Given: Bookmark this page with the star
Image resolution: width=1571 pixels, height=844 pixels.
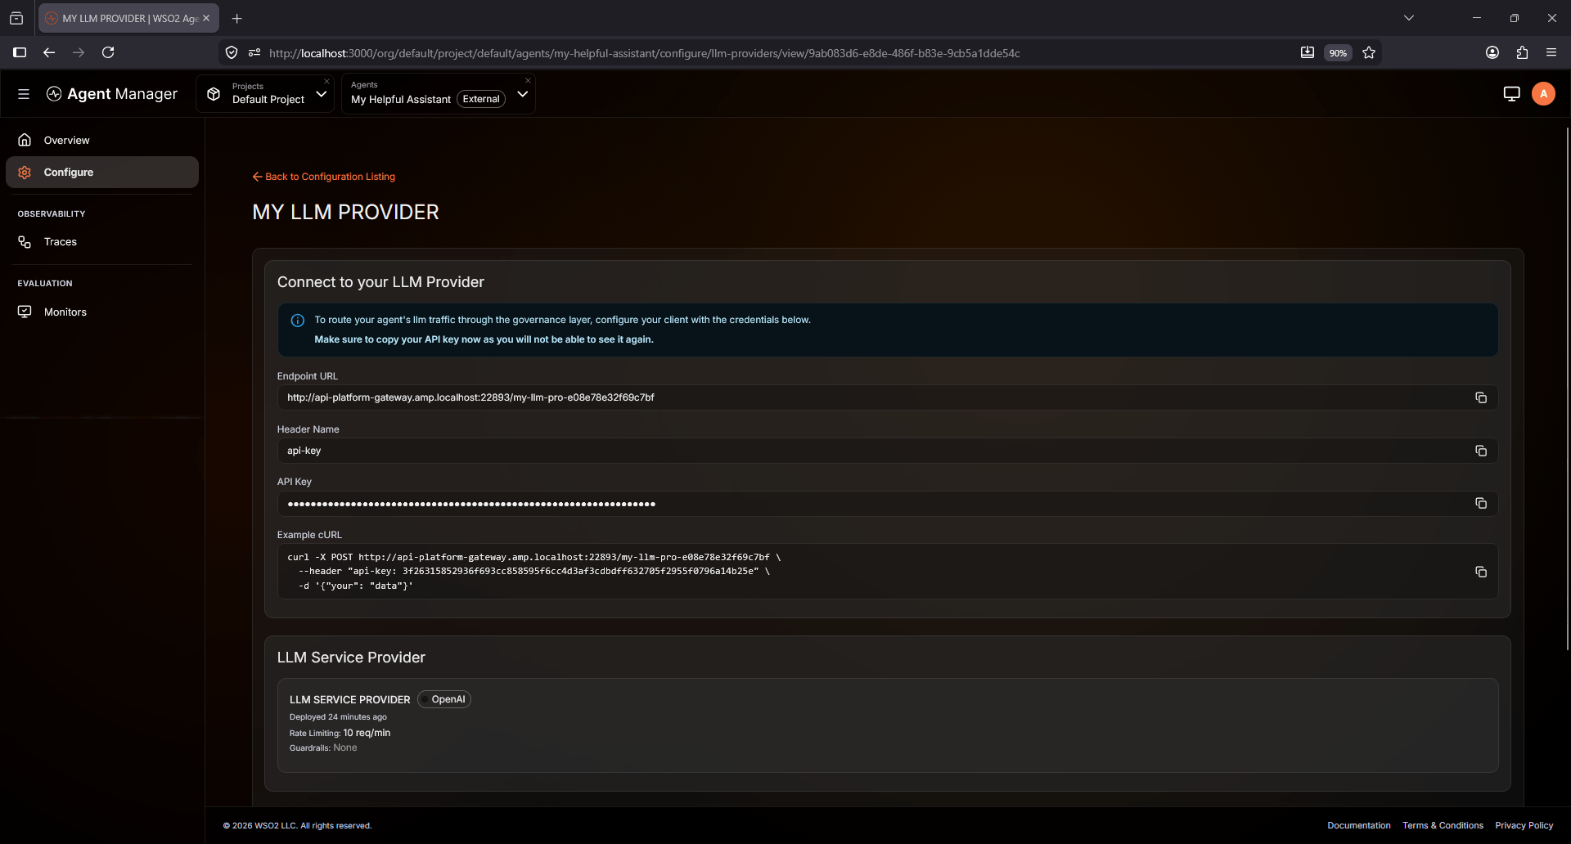Looking at the screenshot, I should 1369,52.
